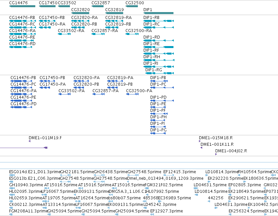Viewport: 278px width, 216px height.
Task: Open BAC end DME1-015M18.R
Action: click(x=216, y=138)
